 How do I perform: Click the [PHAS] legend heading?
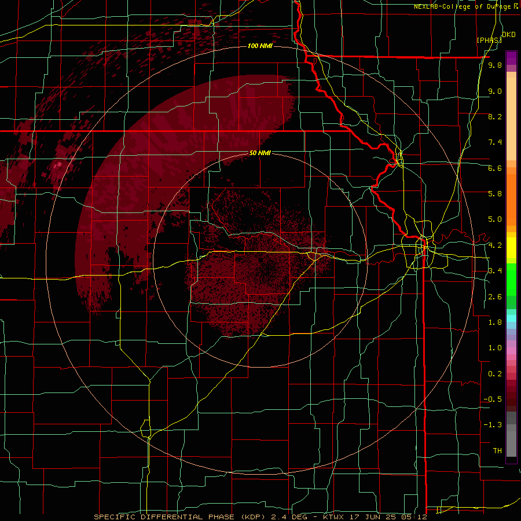click(x=489, y=40)
